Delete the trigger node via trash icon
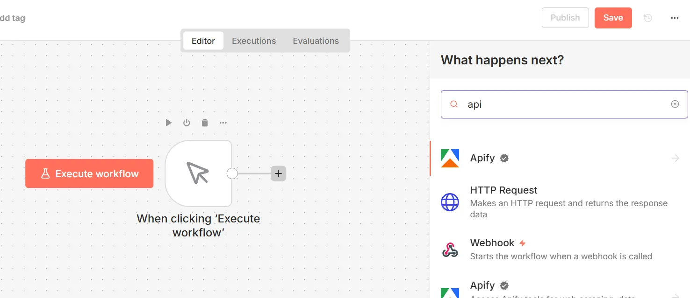Viewport: 690px width, 298px height. tap(204, 123)
